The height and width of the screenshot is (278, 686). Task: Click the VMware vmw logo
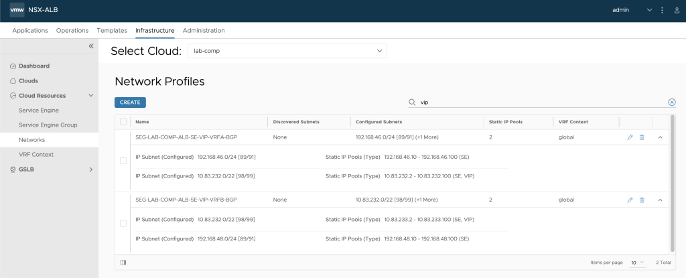pyautogui.click(x=17, y=10)
